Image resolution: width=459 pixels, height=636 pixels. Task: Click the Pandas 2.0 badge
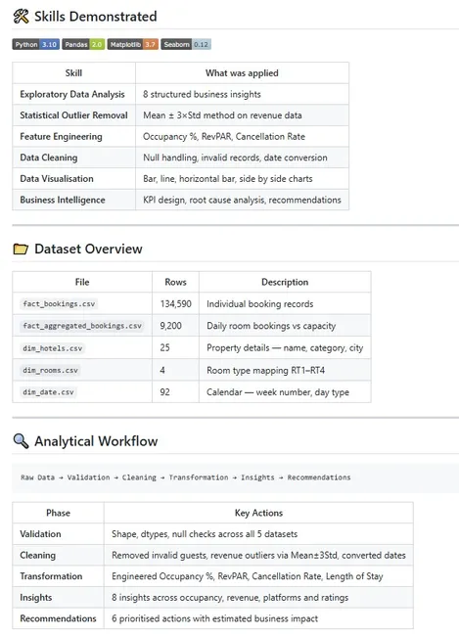pos(83,44)
